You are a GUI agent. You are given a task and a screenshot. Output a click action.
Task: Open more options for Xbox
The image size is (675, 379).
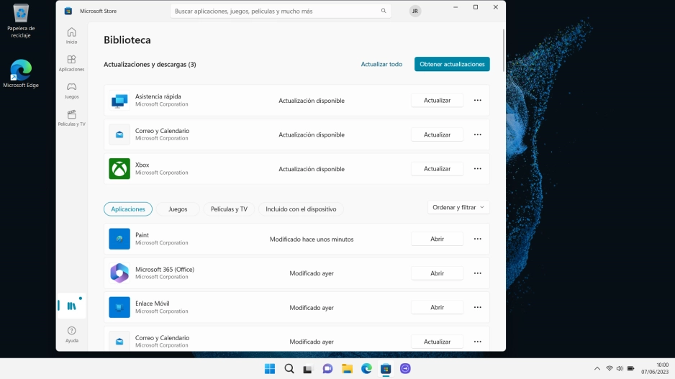(477, 168)
